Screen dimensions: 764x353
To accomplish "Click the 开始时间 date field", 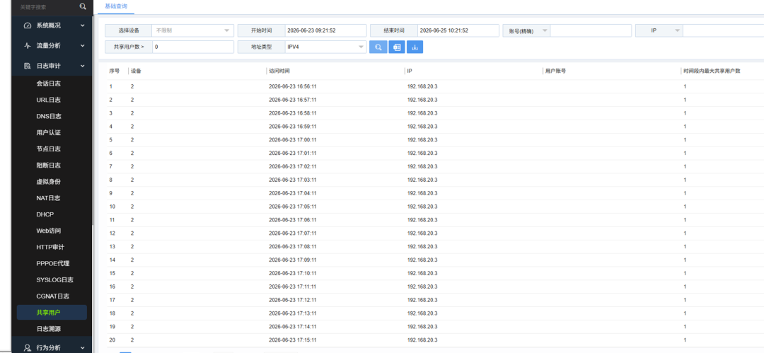I will pos(325,30).
